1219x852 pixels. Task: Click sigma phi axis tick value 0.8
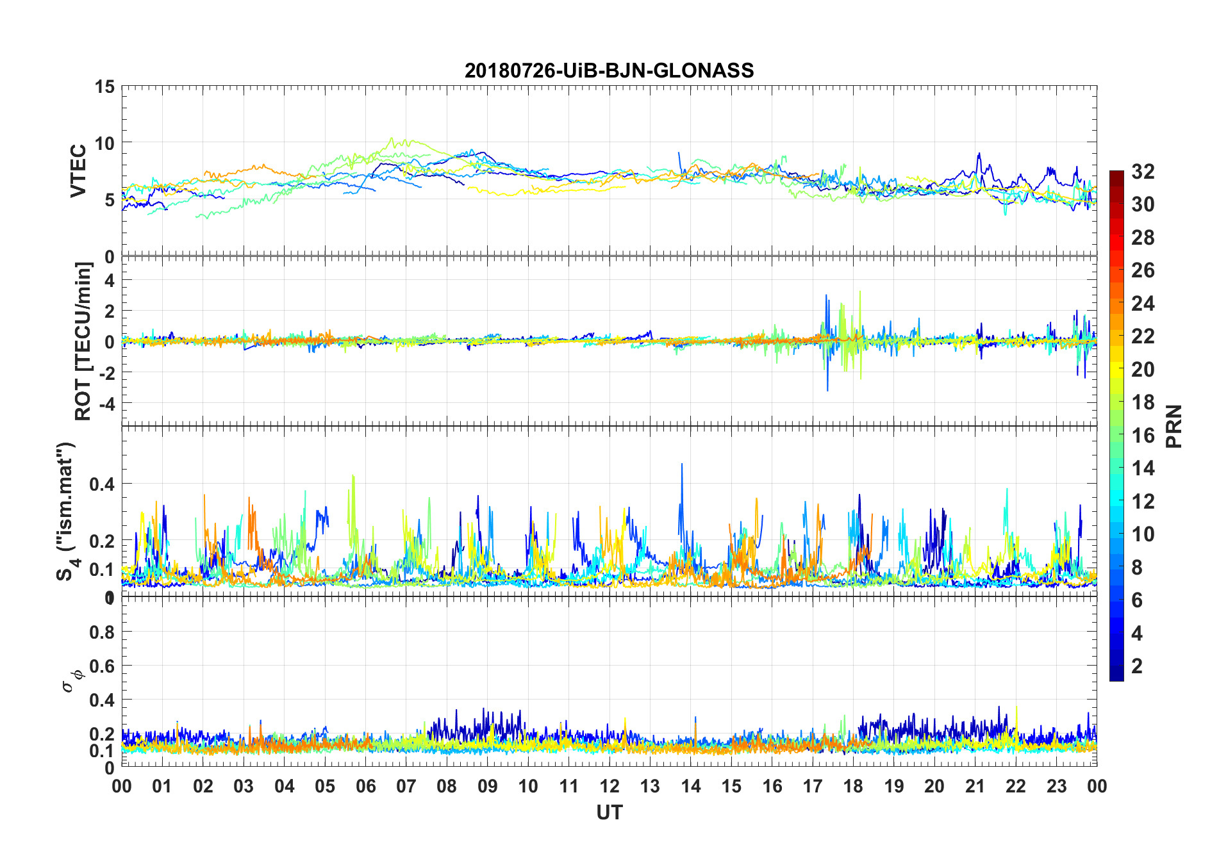[102, 632]
